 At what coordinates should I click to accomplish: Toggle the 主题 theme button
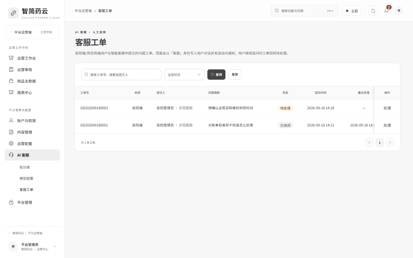352,11
